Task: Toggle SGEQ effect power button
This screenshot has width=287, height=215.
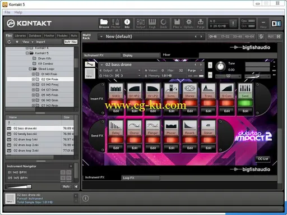Action: [x=116, y=103]
